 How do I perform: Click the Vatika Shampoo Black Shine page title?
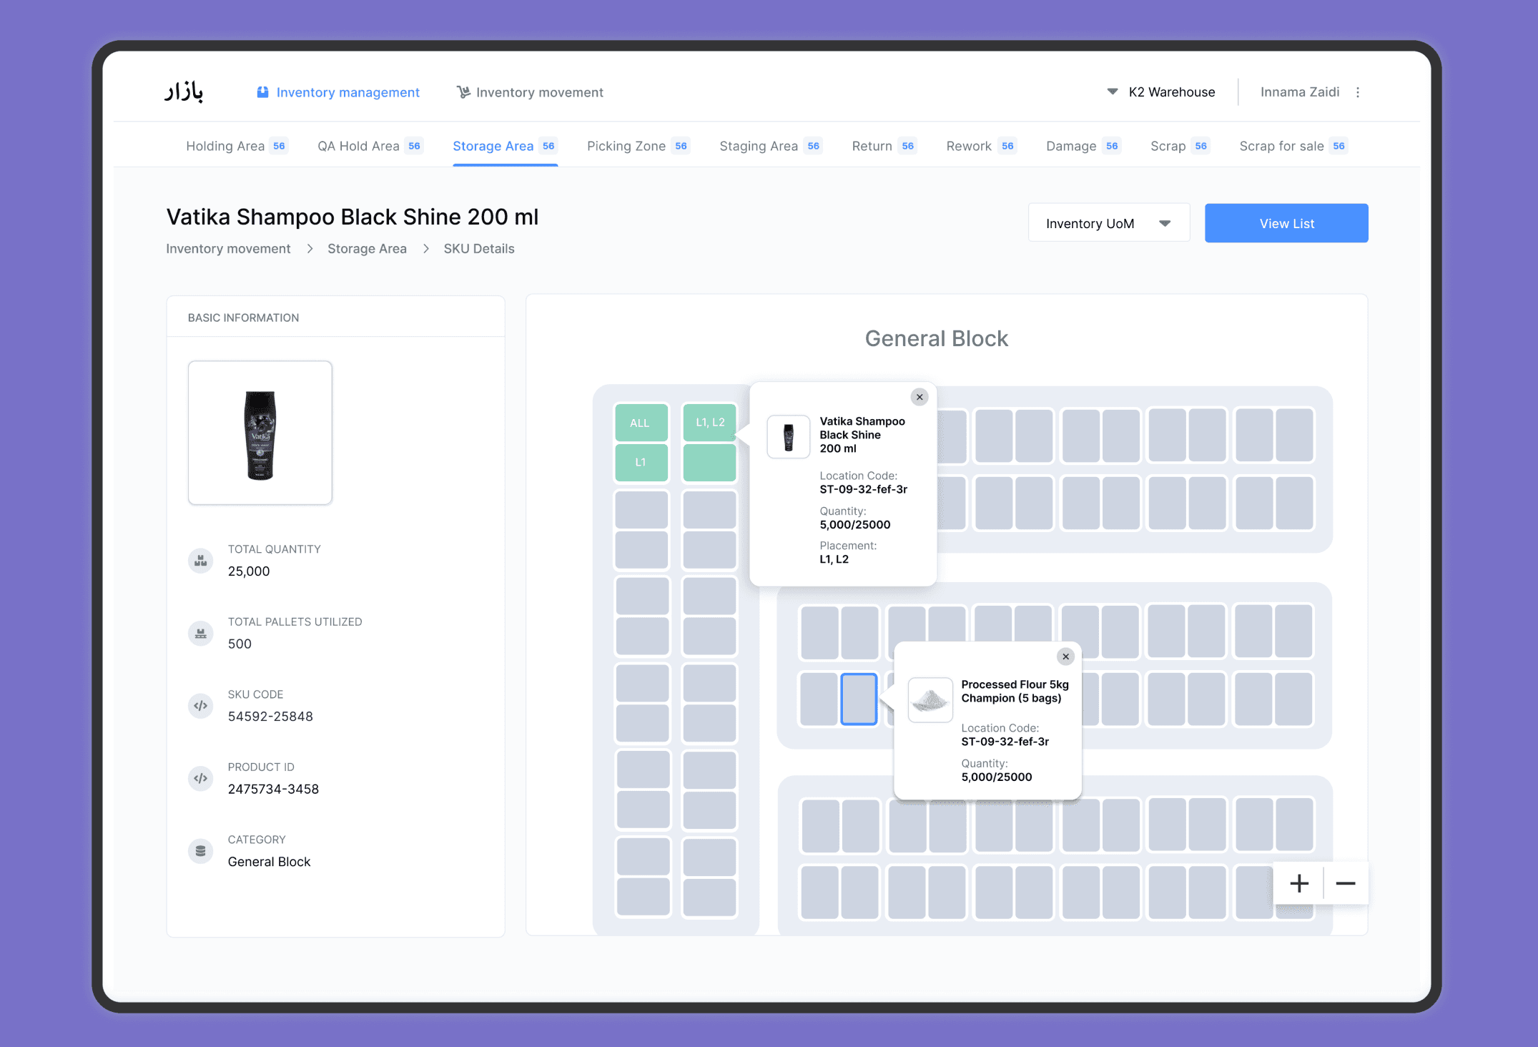[353, 217]
